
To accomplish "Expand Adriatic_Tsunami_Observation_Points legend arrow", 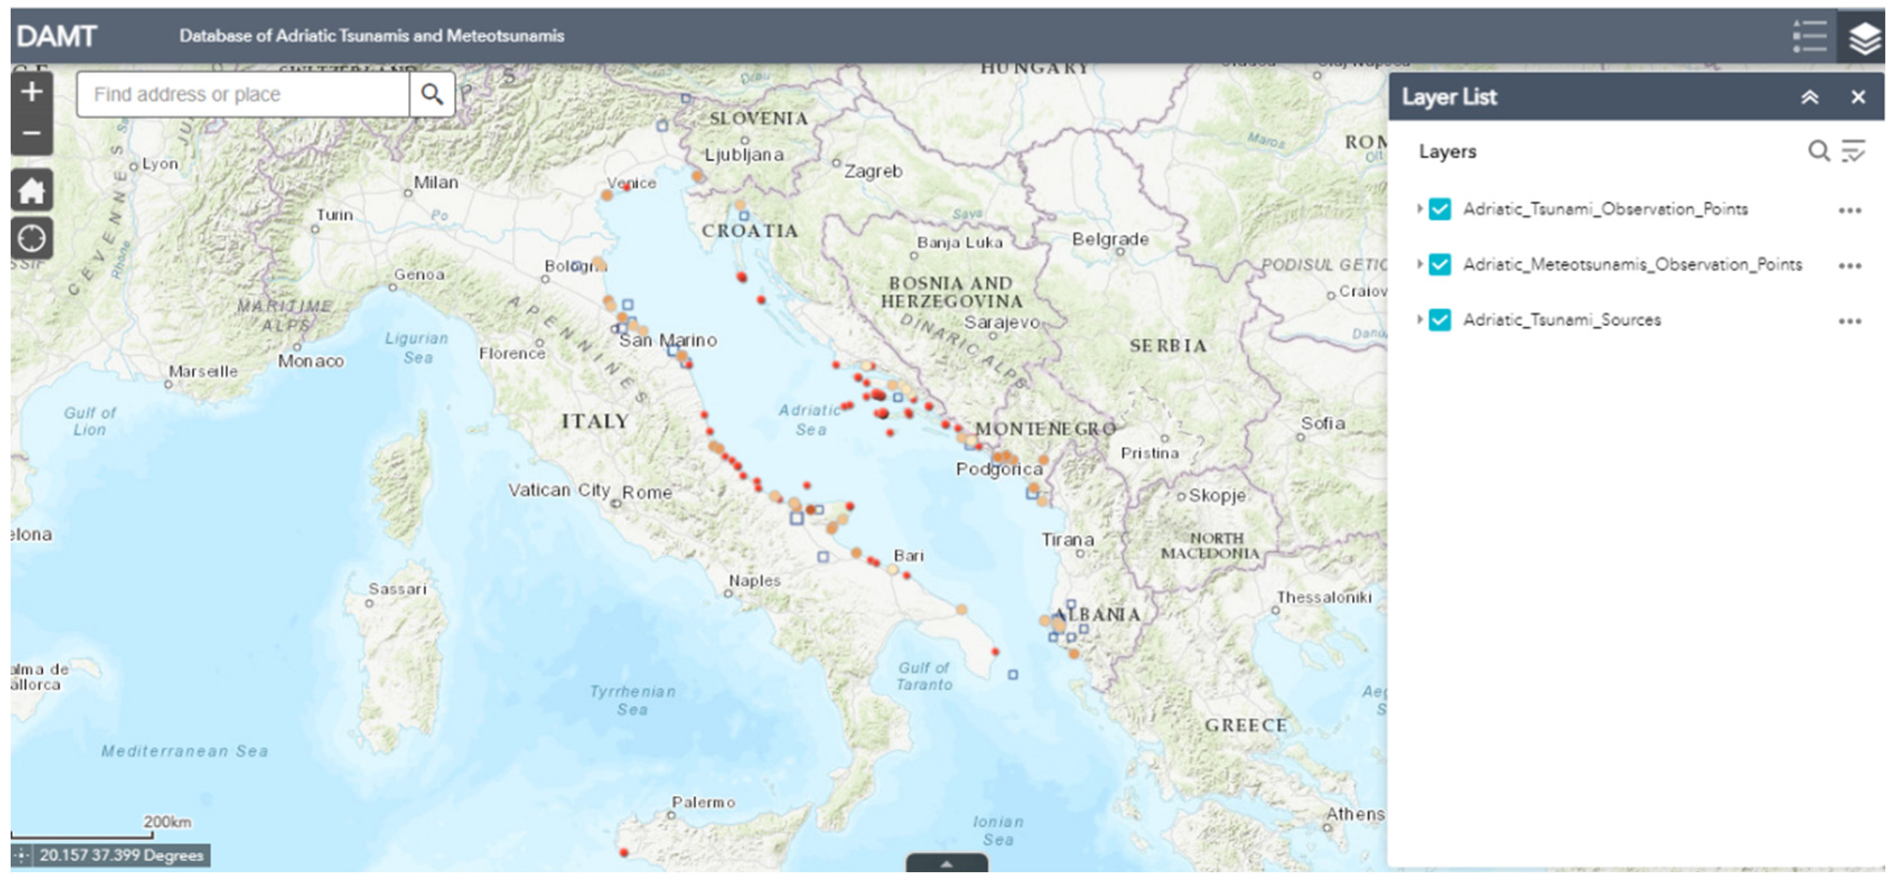I will click(1420, 209).
